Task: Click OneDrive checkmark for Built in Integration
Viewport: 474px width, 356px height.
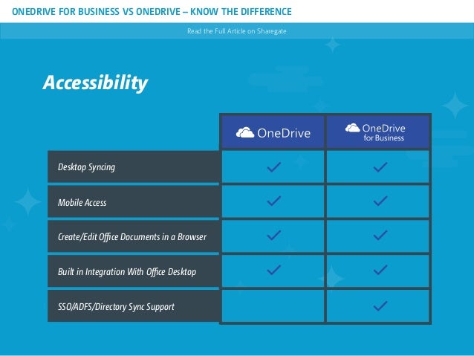Action: point(274,270)
